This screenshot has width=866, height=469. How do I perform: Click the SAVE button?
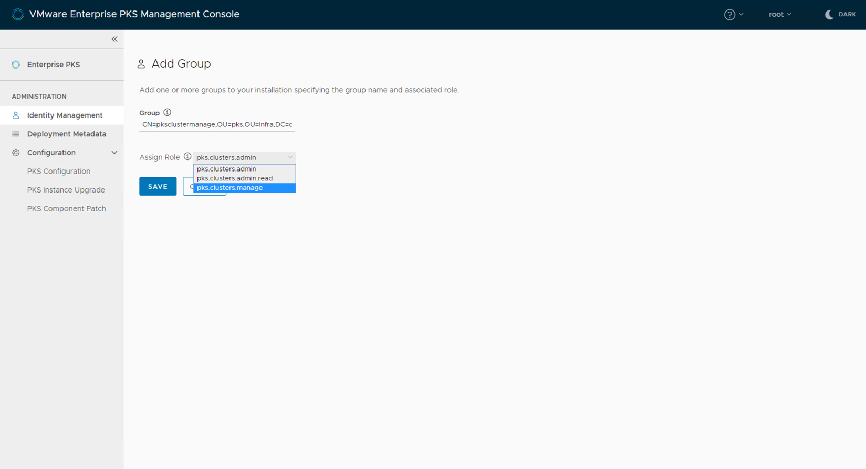[x=158, y=187]
